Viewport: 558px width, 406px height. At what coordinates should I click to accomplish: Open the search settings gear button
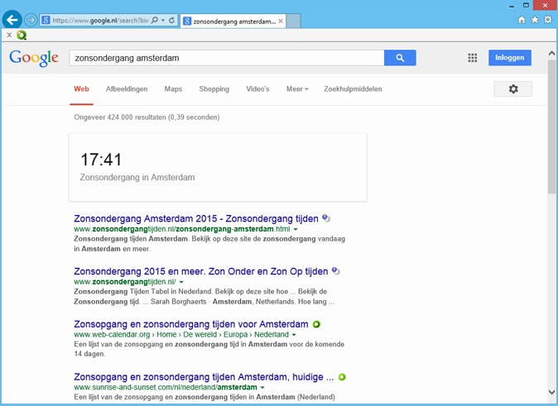(513, 88)
